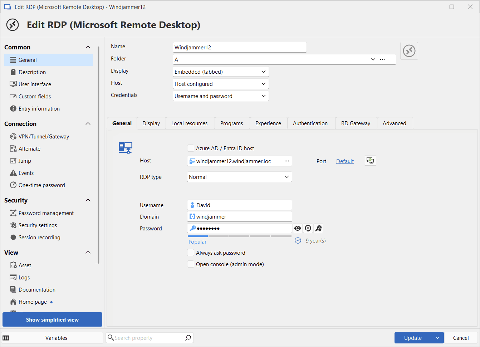
Task: Click the port test icon next to Default
Action: 370,161
